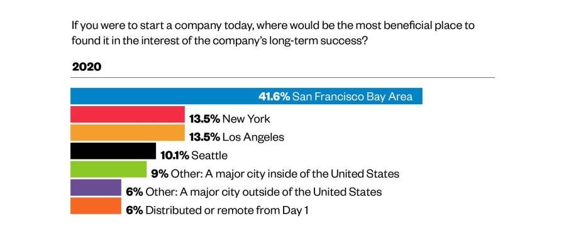Image resolution: width=566 pixels, height=238 pixels.
Task: Click the blue San Francisco Bay Area bar
Action: [246, 96]
